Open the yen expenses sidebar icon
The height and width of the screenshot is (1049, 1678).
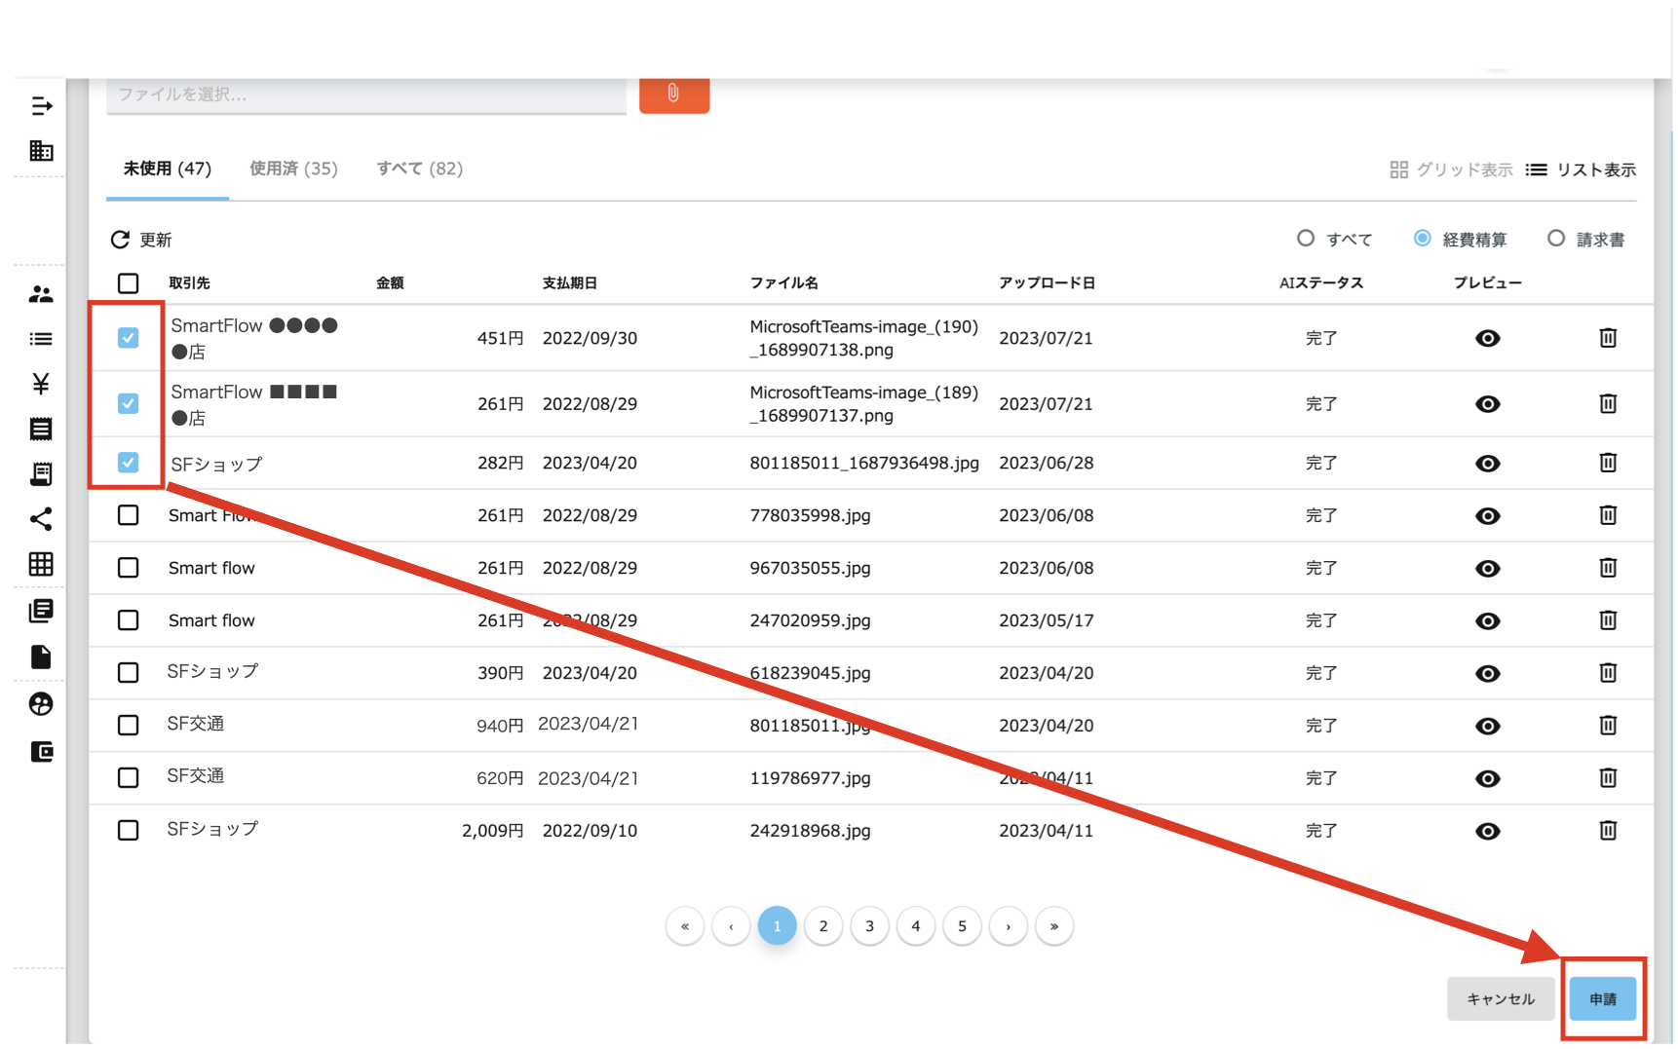point(41,384)
